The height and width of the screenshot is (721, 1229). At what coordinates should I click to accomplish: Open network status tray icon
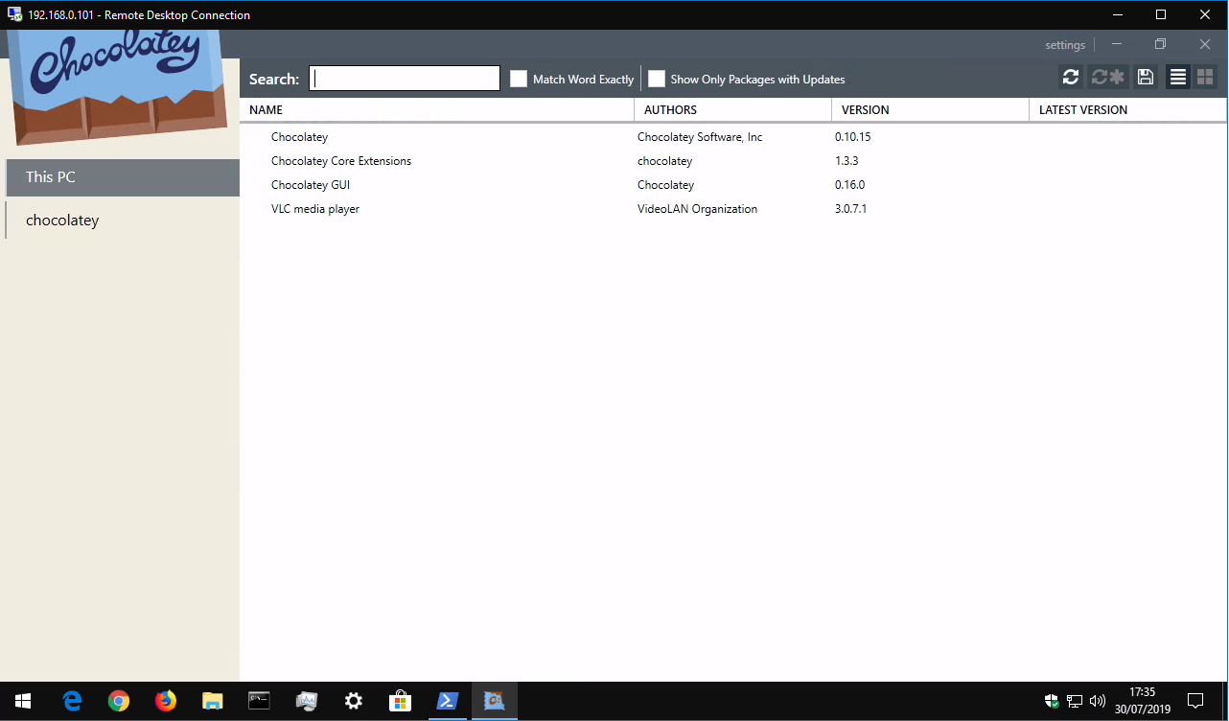pos(1075,701)
